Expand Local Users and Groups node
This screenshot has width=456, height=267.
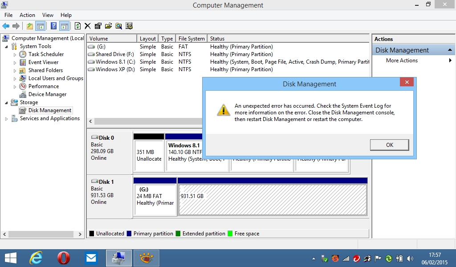click(15, 78)
